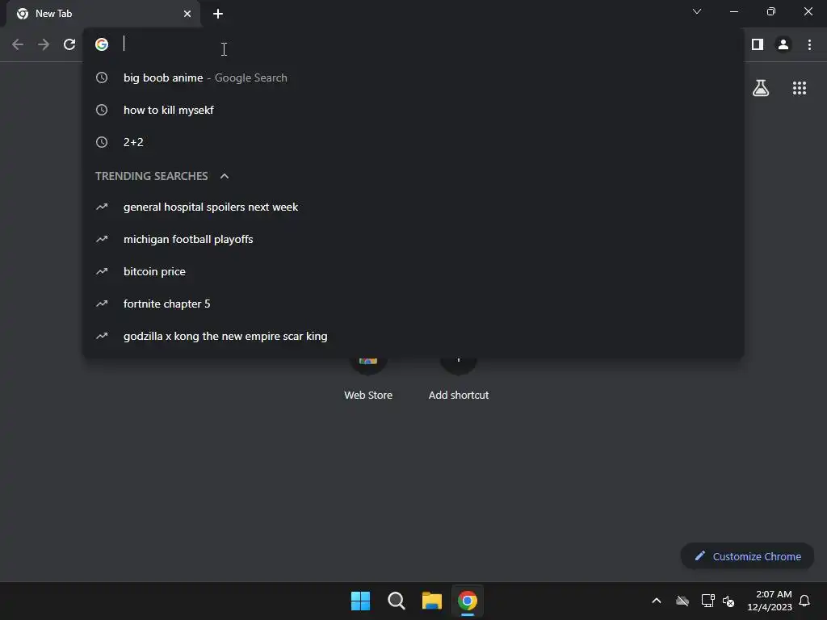
Task: Open the profile avatar menu
Action: pyautogui.click(x=783, y=45)
